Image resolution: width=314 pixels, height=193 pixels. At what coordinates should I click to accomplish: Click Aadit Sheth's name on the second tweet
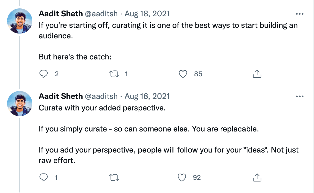61,96
